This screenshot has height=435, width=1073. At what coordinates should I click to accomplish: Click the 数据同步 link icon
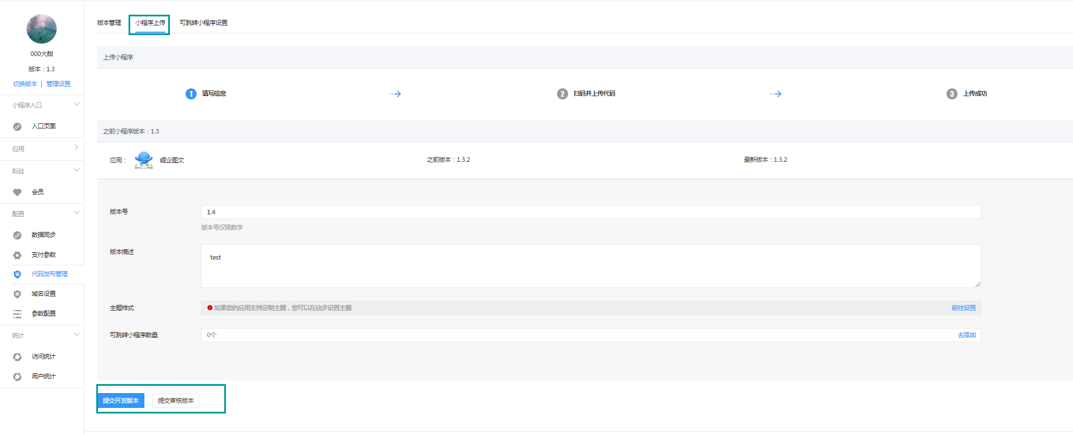pos(18,235)
